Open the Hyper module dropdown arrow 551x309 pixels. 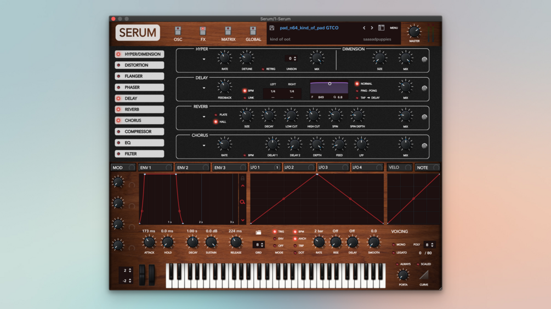tap(204, 59)
